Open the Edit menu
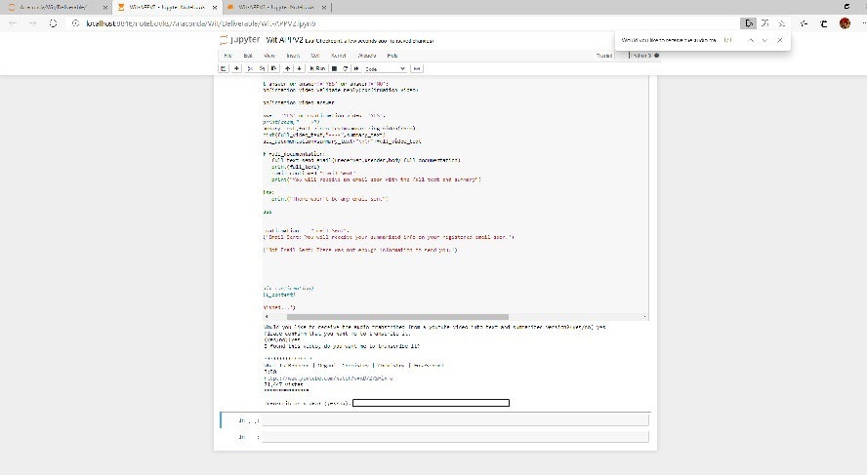This screenshot has width=867, height=476. (248, 56)
